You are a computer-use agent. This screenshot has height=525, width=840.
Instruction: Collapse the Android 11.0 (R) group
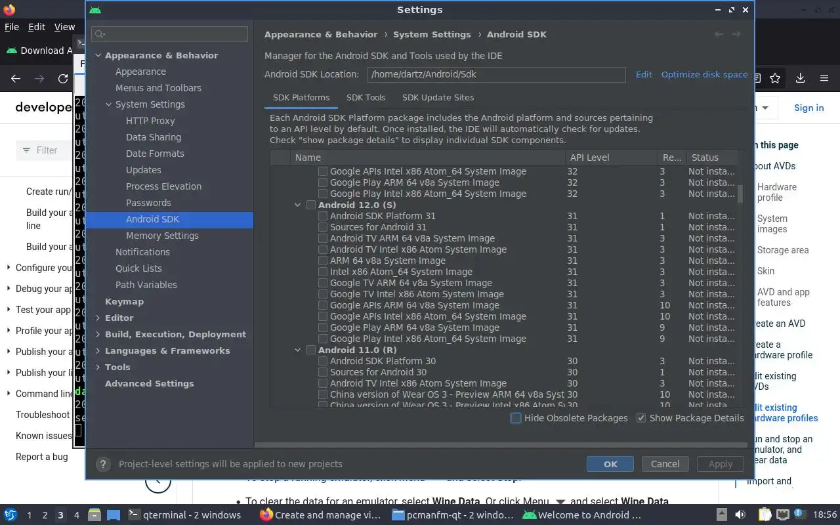click(x=298, y=350)
